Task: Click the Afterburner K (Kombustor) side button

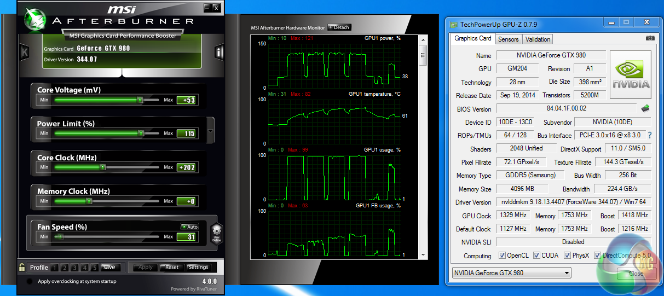Action: tap(24, 53)
